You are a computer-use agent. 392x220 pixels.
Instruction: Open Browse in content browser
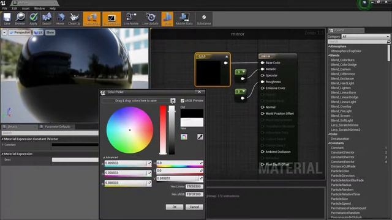(20, 19)
